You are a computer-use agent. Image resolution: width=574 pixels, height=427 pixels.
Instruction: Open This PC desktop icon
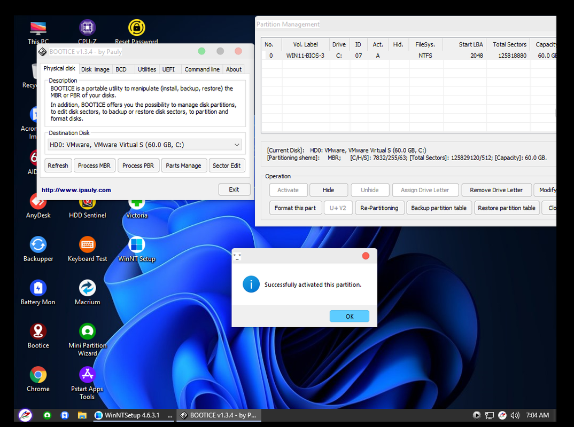pyautogui.click(x=38, y=31)
